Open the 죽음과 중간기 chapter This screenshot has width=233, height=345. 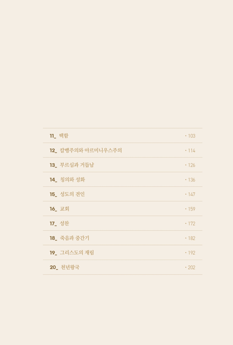pyautogui.click(x=75, y=238)
